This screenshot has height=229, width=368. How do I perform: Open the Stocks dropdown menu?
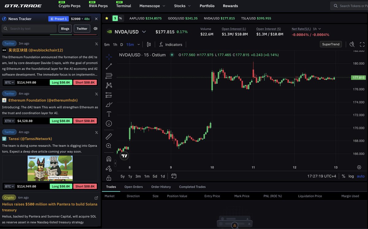tap(182, 6)
